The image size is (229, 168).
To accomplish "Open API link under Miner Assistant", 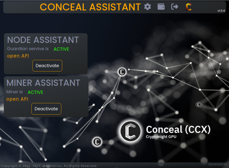I will click(x=17, y=99).
